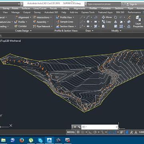Toggle ortho mode in status bar

90,132
